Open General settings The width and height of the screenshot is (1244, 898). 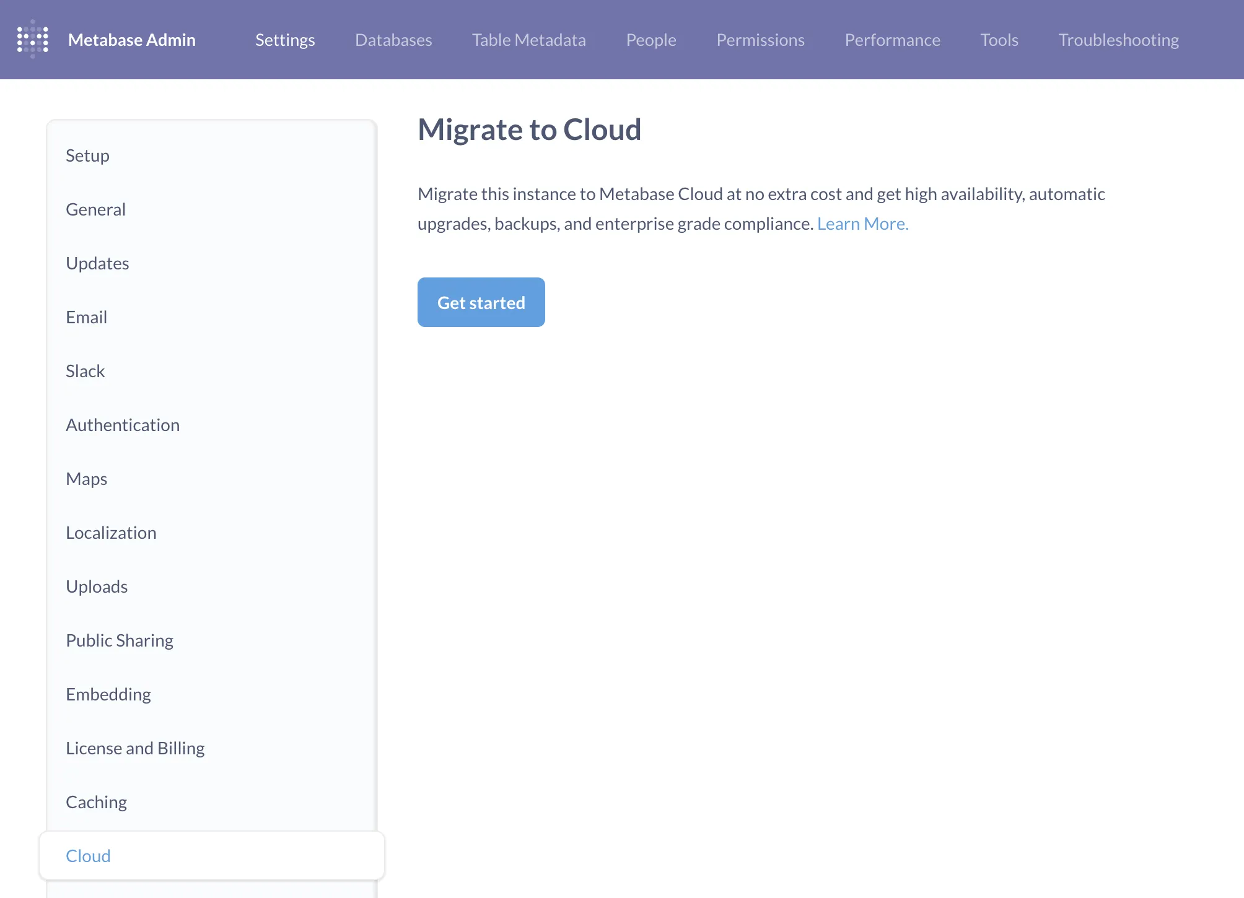(x=95, y=209)
